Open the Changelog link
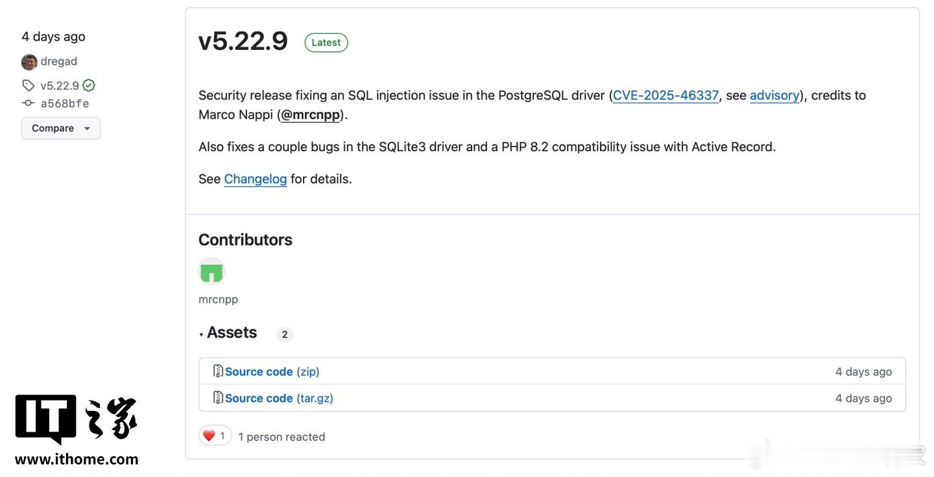Viewport: 934px width, 477px height. point(256,179)
